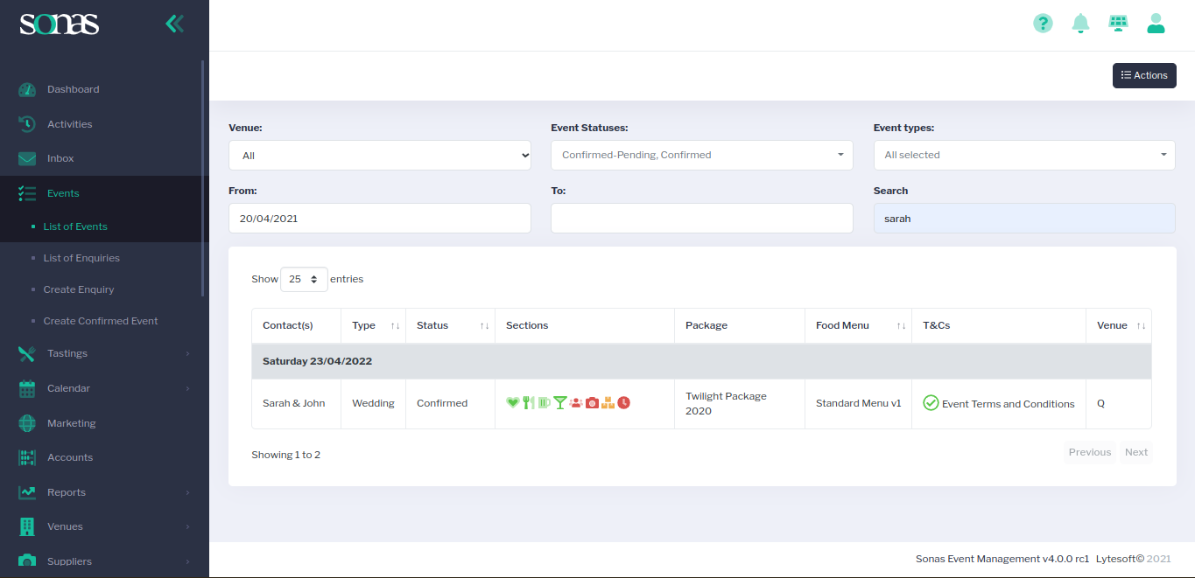Click the cocktail glass section icon
This screenshot has width=1195, height=578.
click(x=560, y=402)
